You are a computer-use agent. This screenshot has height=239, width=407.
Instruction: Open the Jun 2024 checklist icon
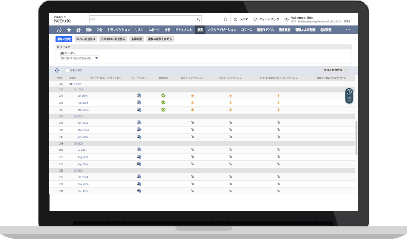coord(139,136)
